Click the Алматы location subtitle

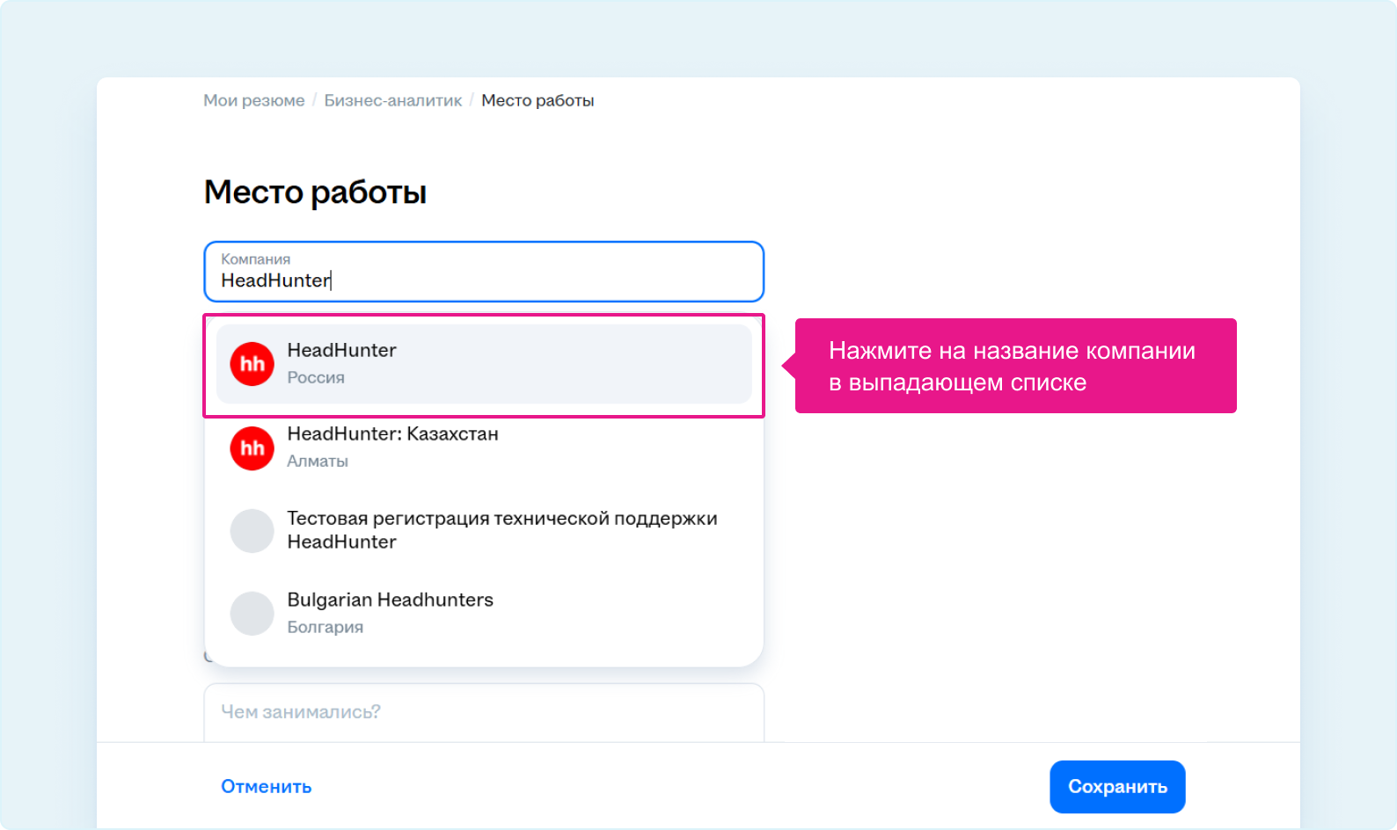click(318, 462)
